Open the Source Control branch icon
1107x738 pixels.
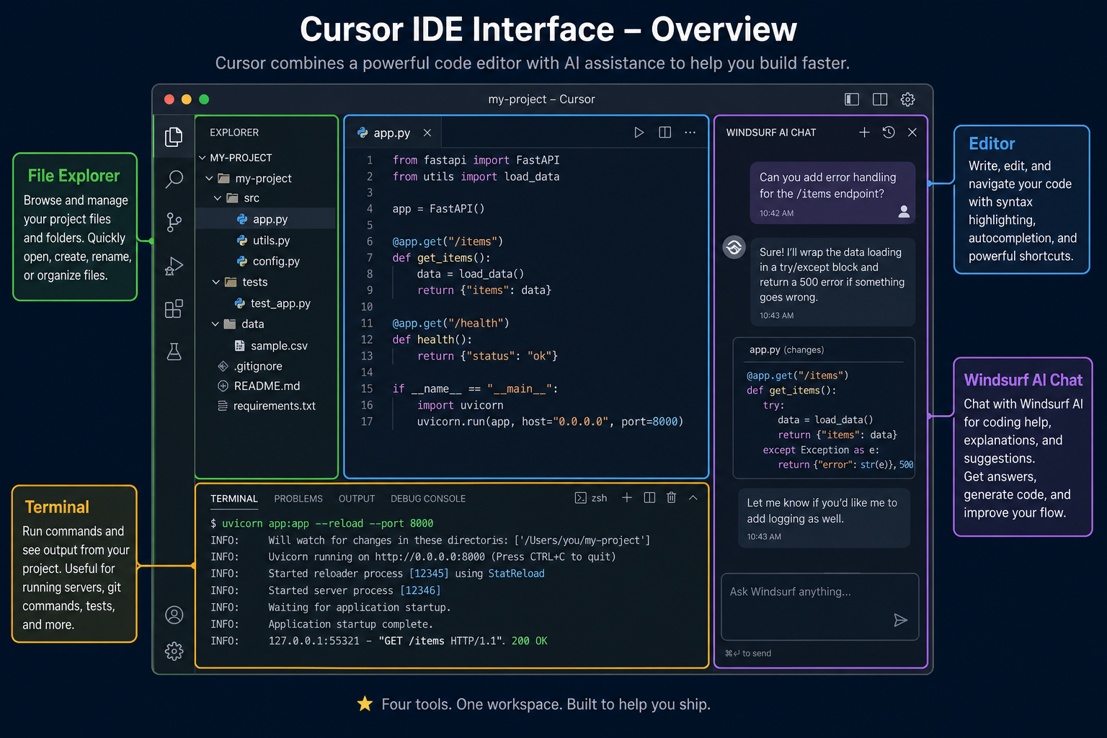click(x=174, y=222)
